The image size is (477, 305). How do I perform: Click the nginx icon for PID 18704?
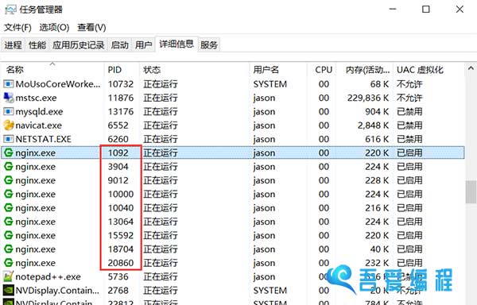[x=9, y=249]
